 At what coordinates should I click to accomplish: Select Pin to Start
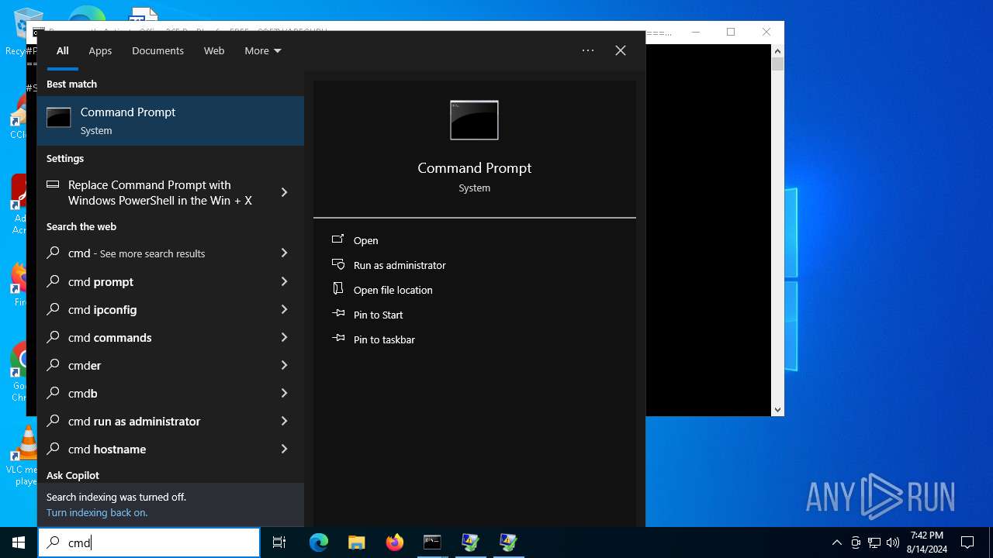tap(379, 315)
